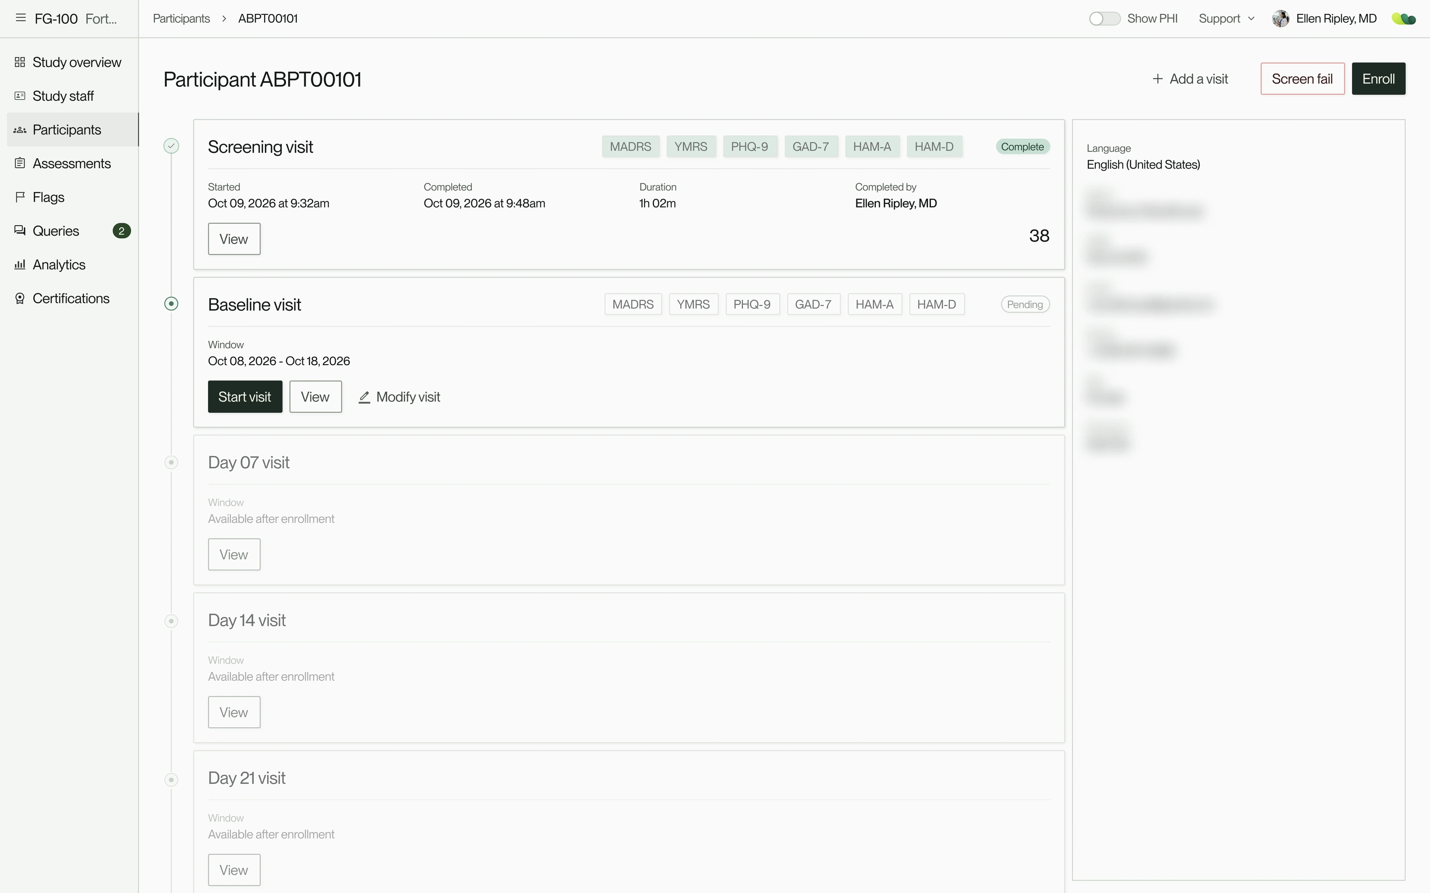Image resolution: width=1430 pixels, height=893 pixels.
Task: Click the Flags flag icon
Action: [x=20, y=196]
